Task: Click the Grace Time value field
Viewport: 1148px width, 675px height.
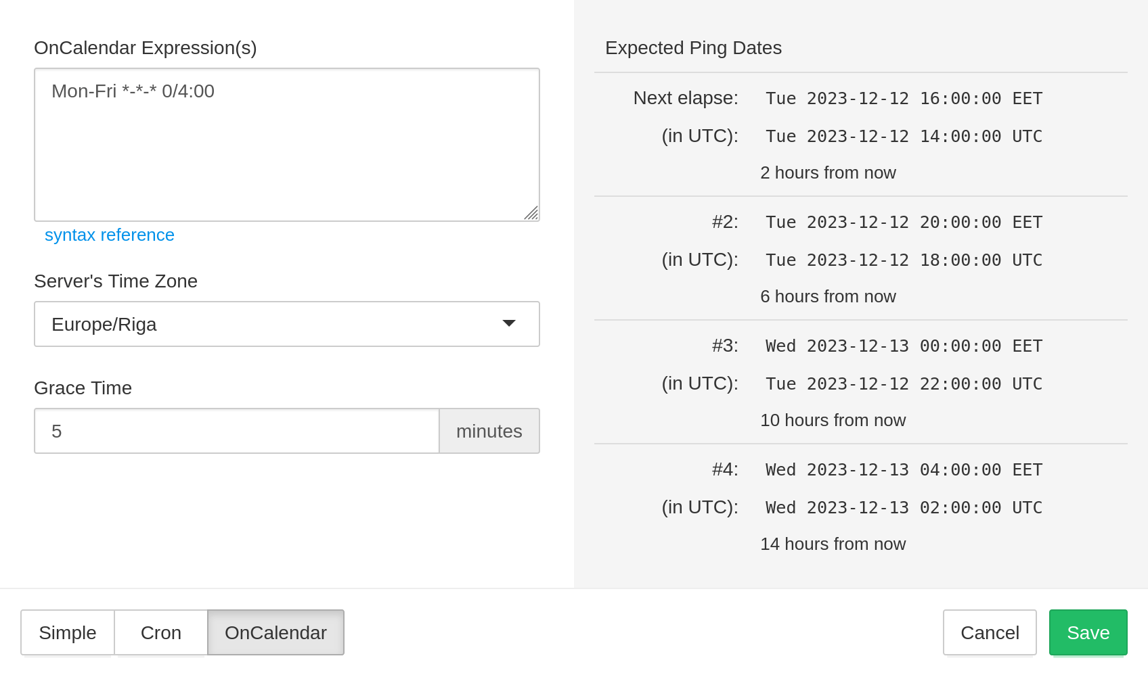Action: (236, 431)
